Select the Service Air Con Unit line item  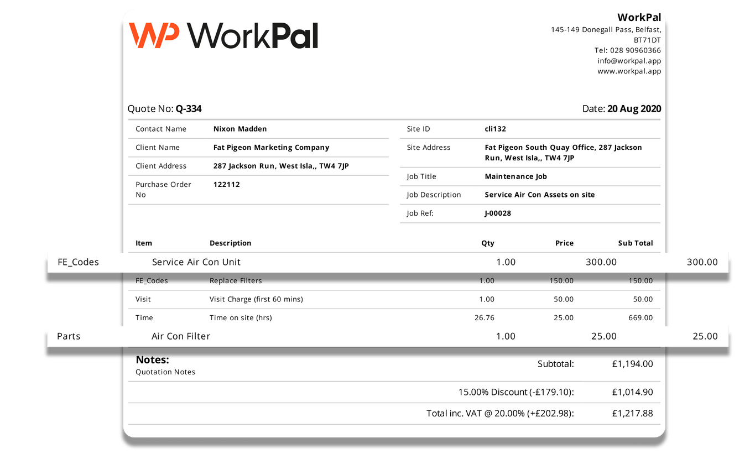pyautogui.click(x=196, y=262)
